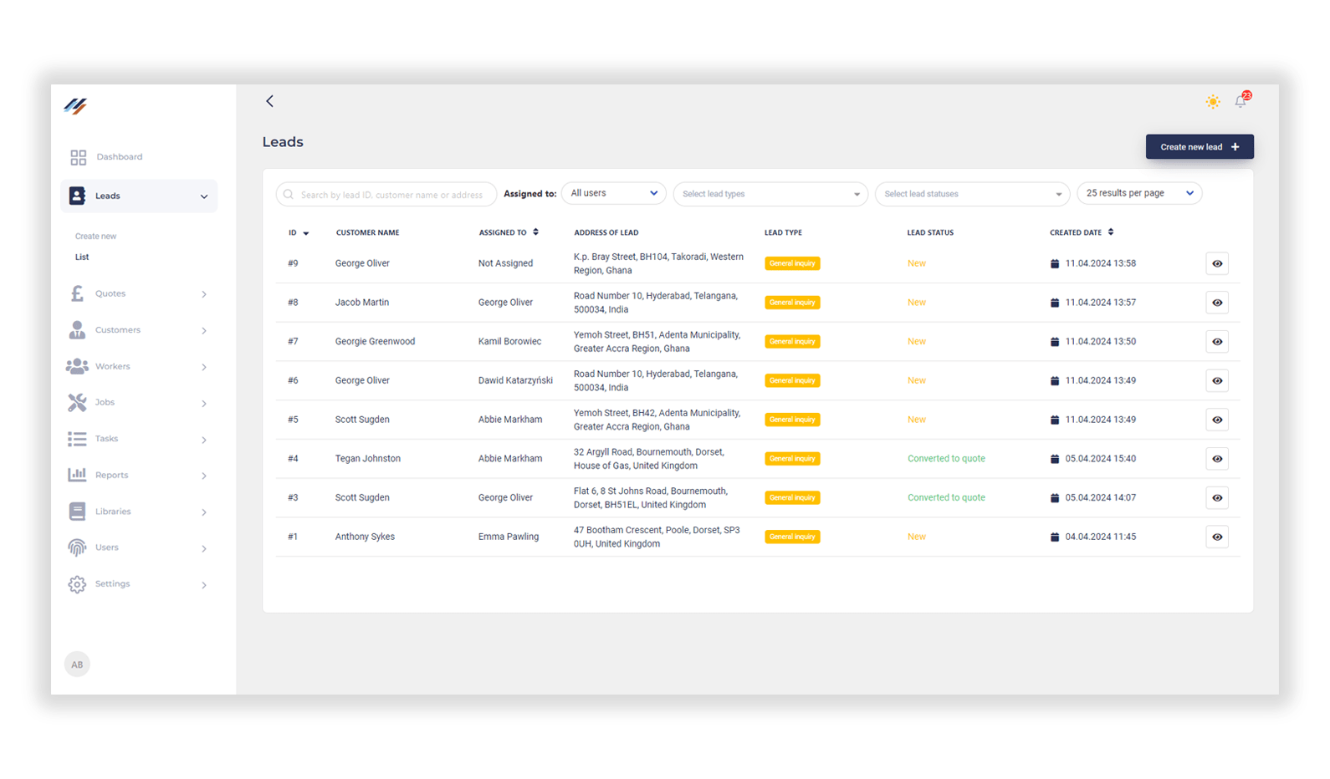Screen dimensions: 1330x779
Task: Click the Quotes pound sign icon
Action: click(77, 293)
